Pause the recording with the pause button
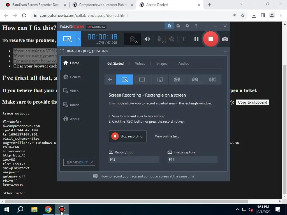 196,39
